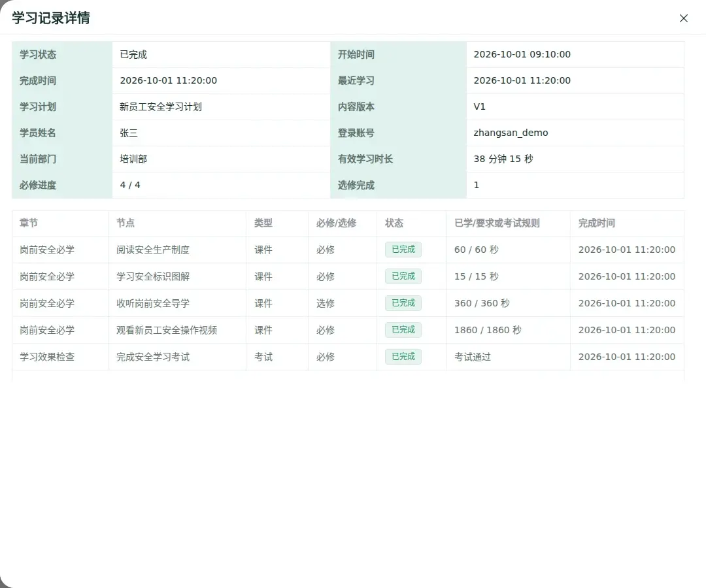The height and width of the screenshot is (588, 706).
Task: Click the 60 / 60 秒 cell
Action: (508, 250)
